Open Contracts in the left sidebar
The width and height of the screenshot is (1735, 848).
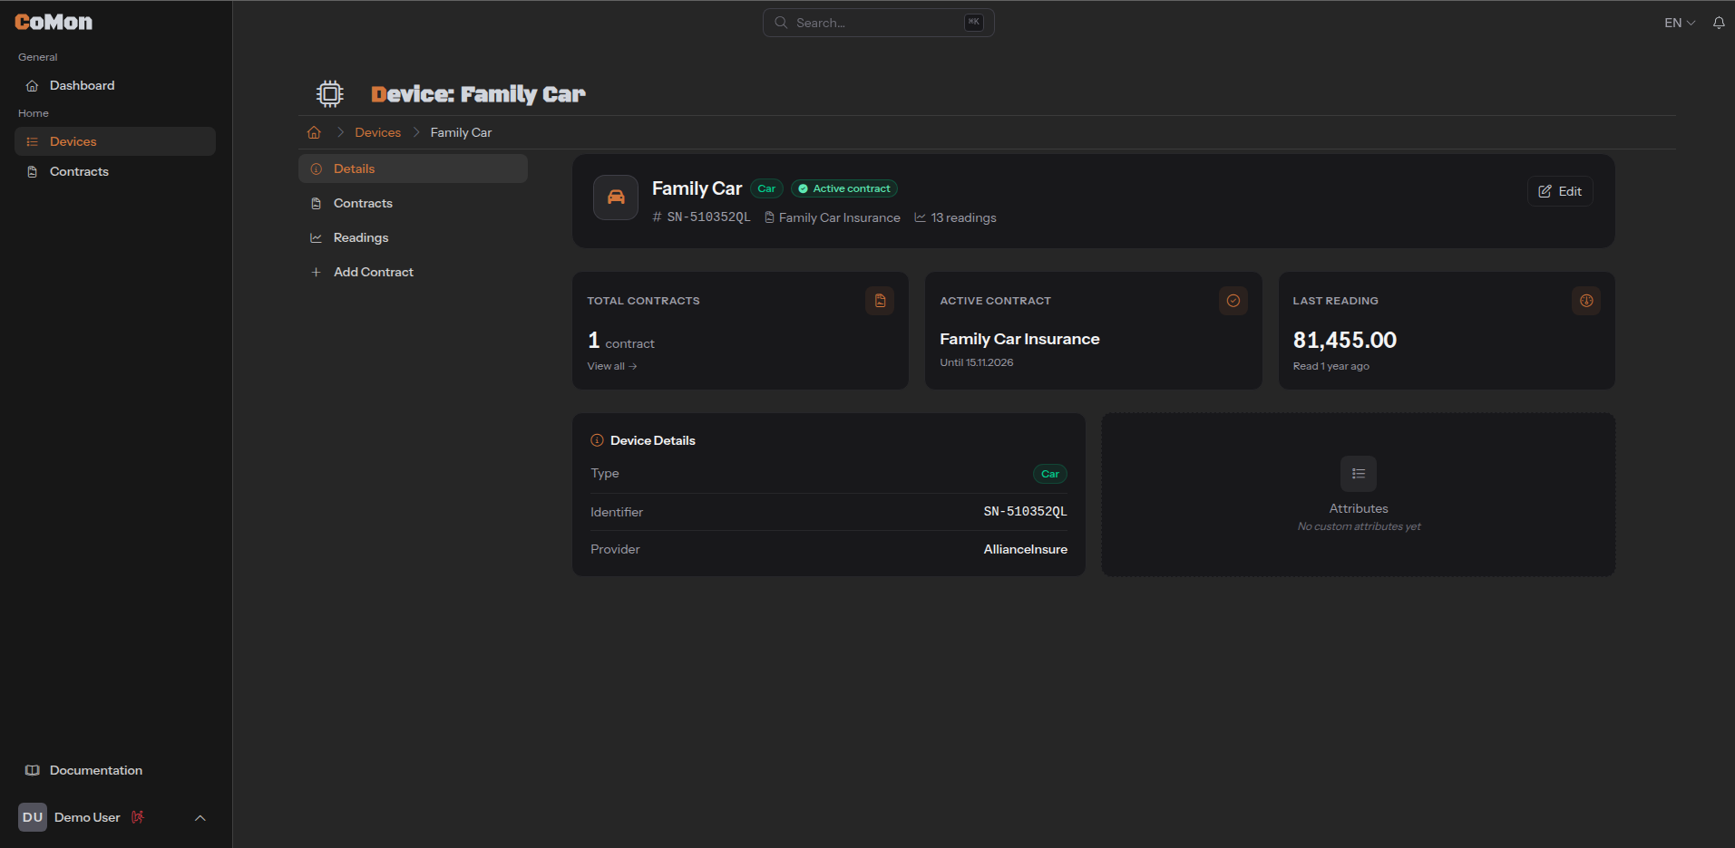point(115,171)
